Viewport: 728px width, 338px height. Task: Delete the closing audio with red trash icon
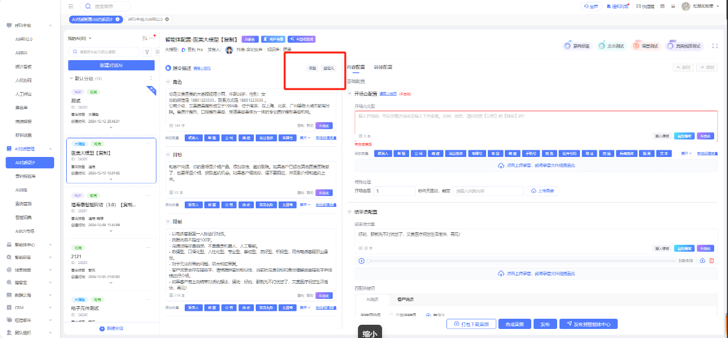712,260
